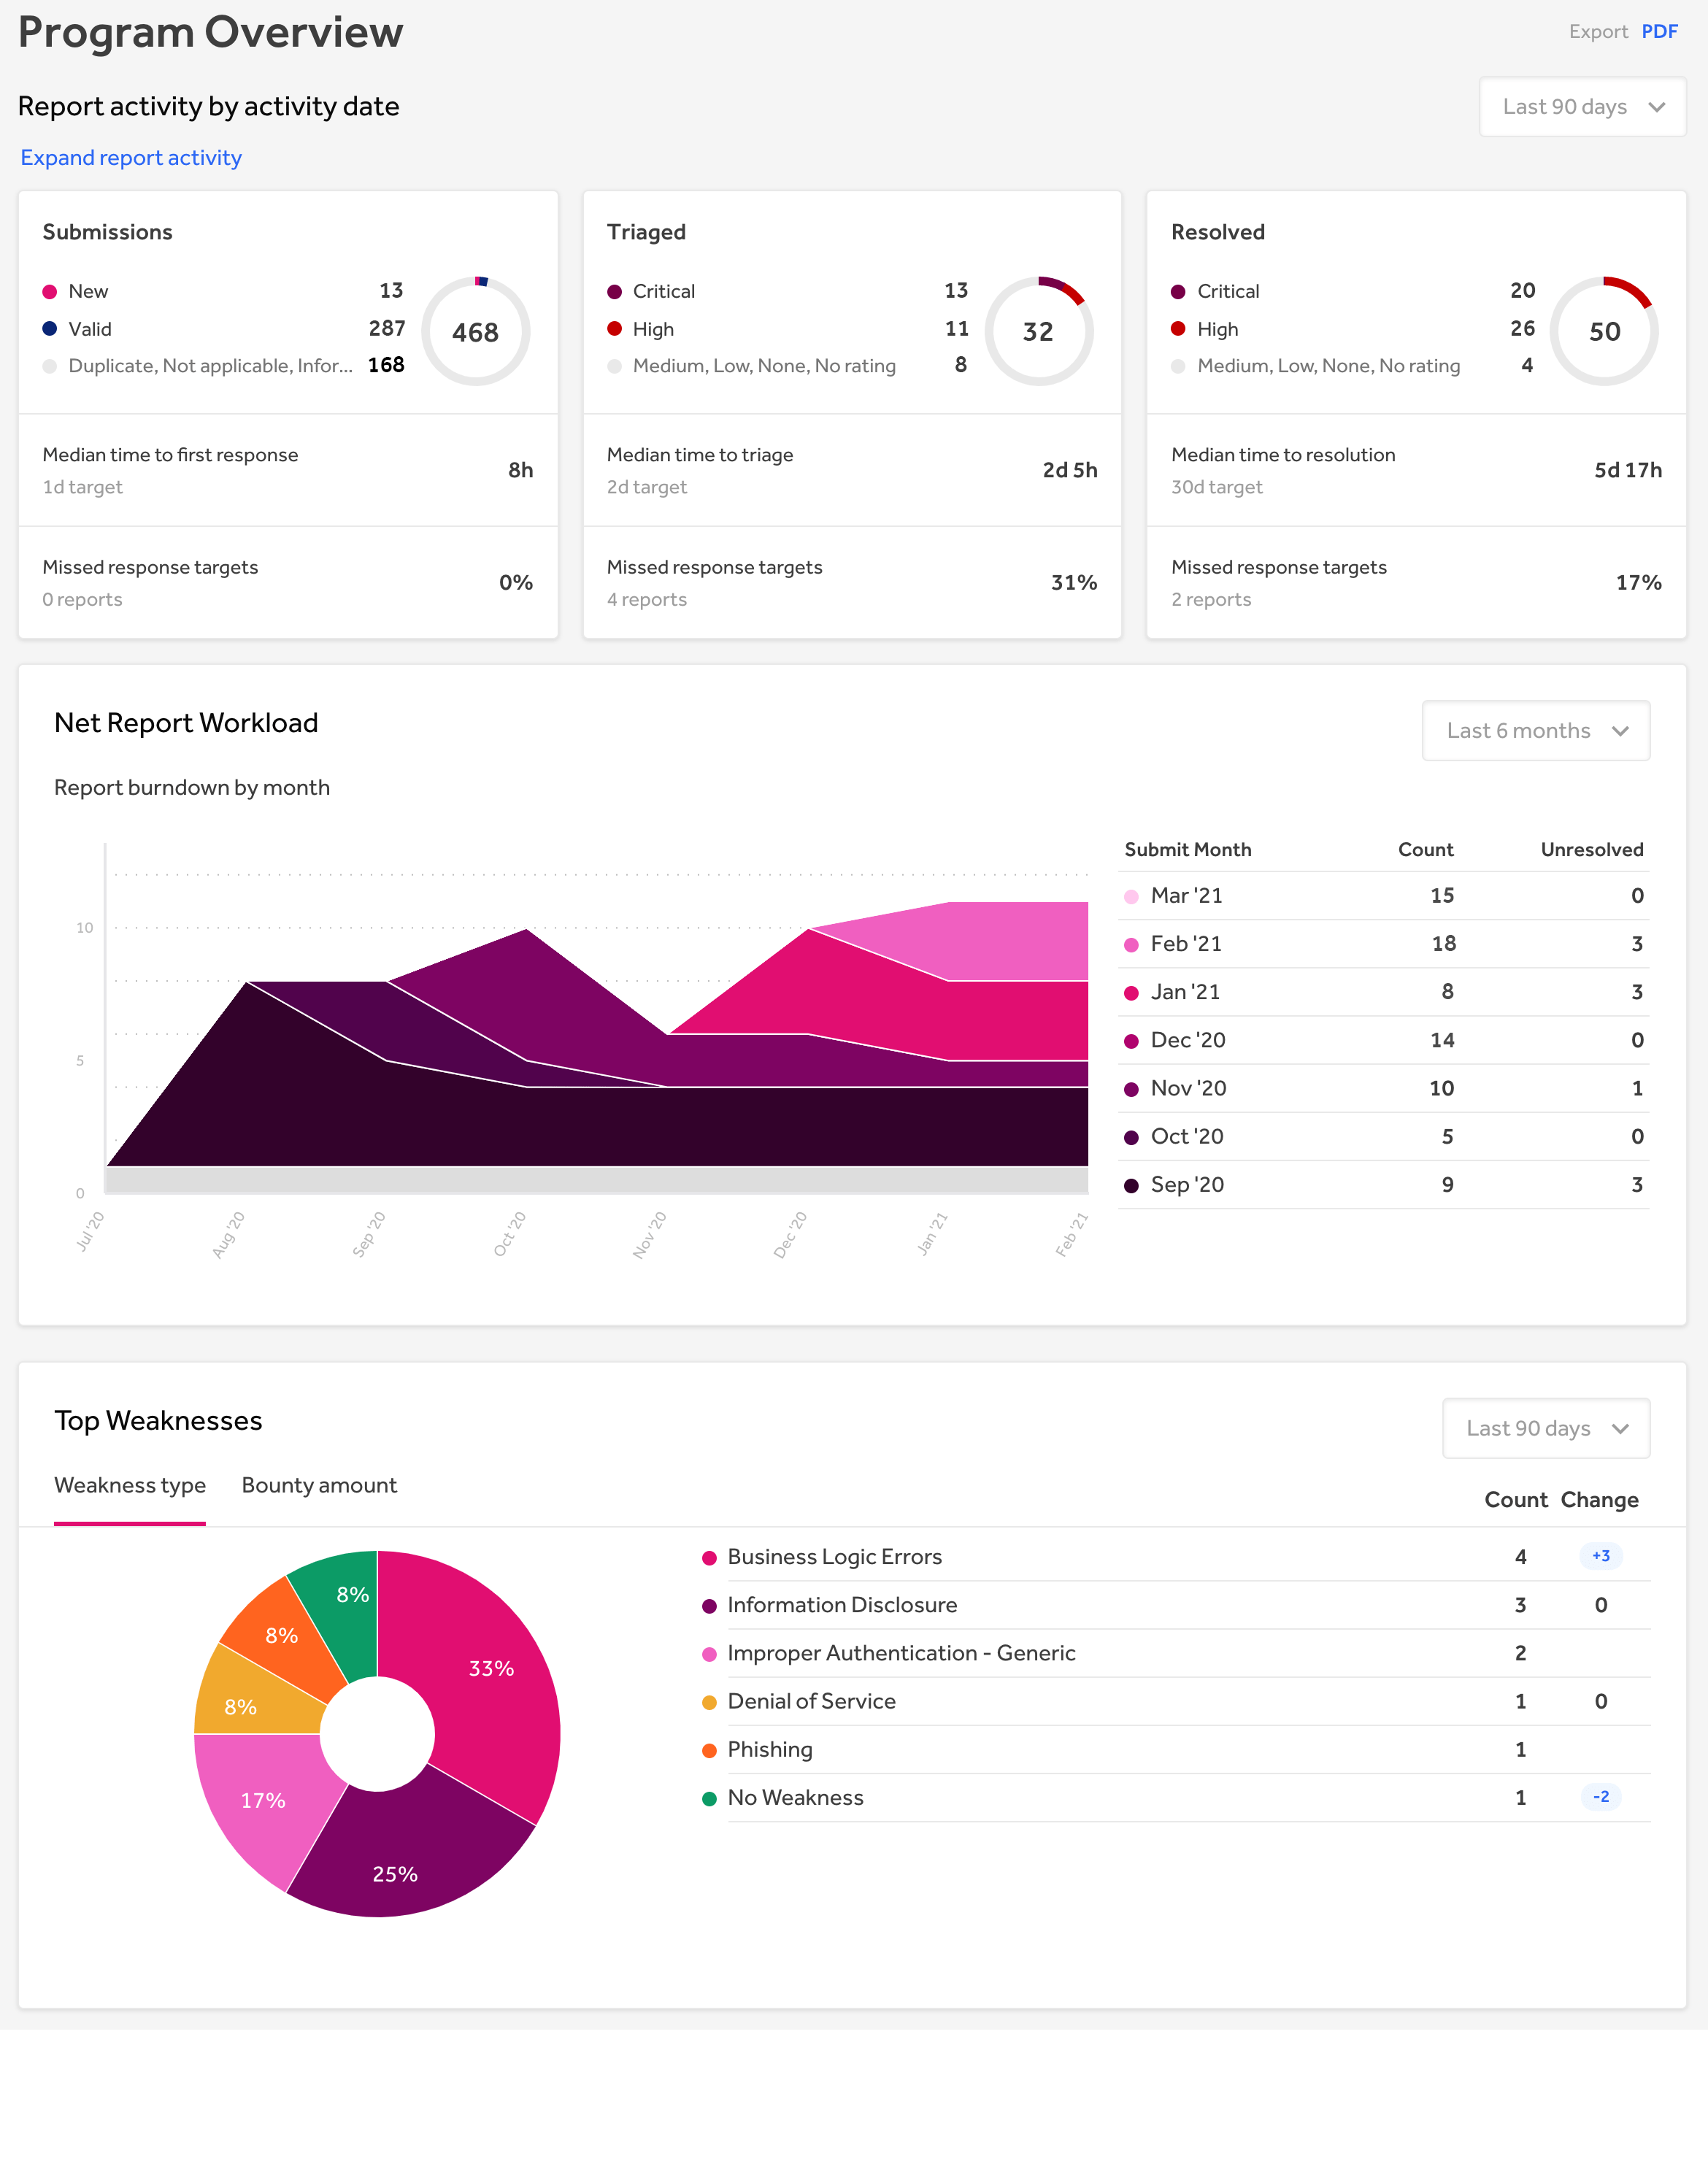Click the Triaged 32 donut chart
The width and height of the screenshot is (1708, 2172).
click(1038, 331)
